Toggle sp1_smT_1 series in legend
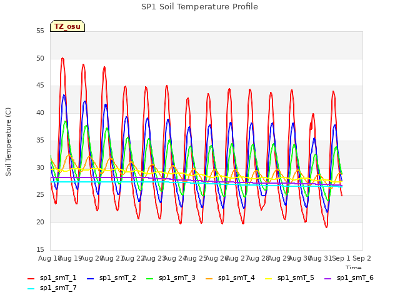 click(x=52, y=278)
